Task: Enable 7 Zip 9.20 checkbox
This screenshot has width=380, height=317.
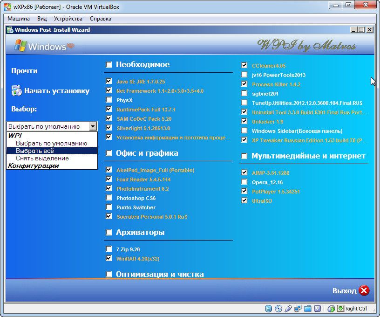Action: pos(109,249)
